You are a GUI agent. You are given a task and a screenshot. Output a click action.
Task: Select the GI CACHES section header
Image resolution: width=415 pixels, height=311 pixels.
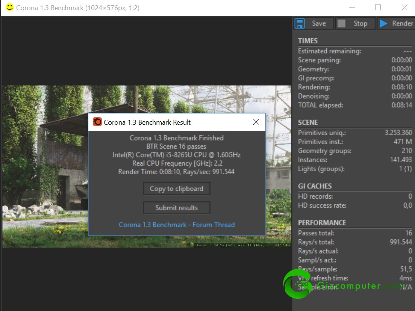click(315, 186)
